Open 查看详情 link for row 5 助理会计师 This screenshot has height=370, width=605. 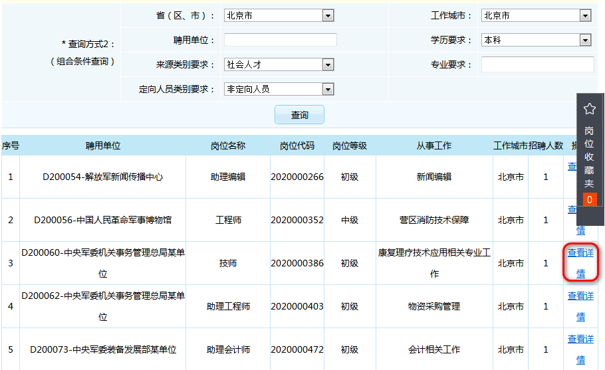580,349
